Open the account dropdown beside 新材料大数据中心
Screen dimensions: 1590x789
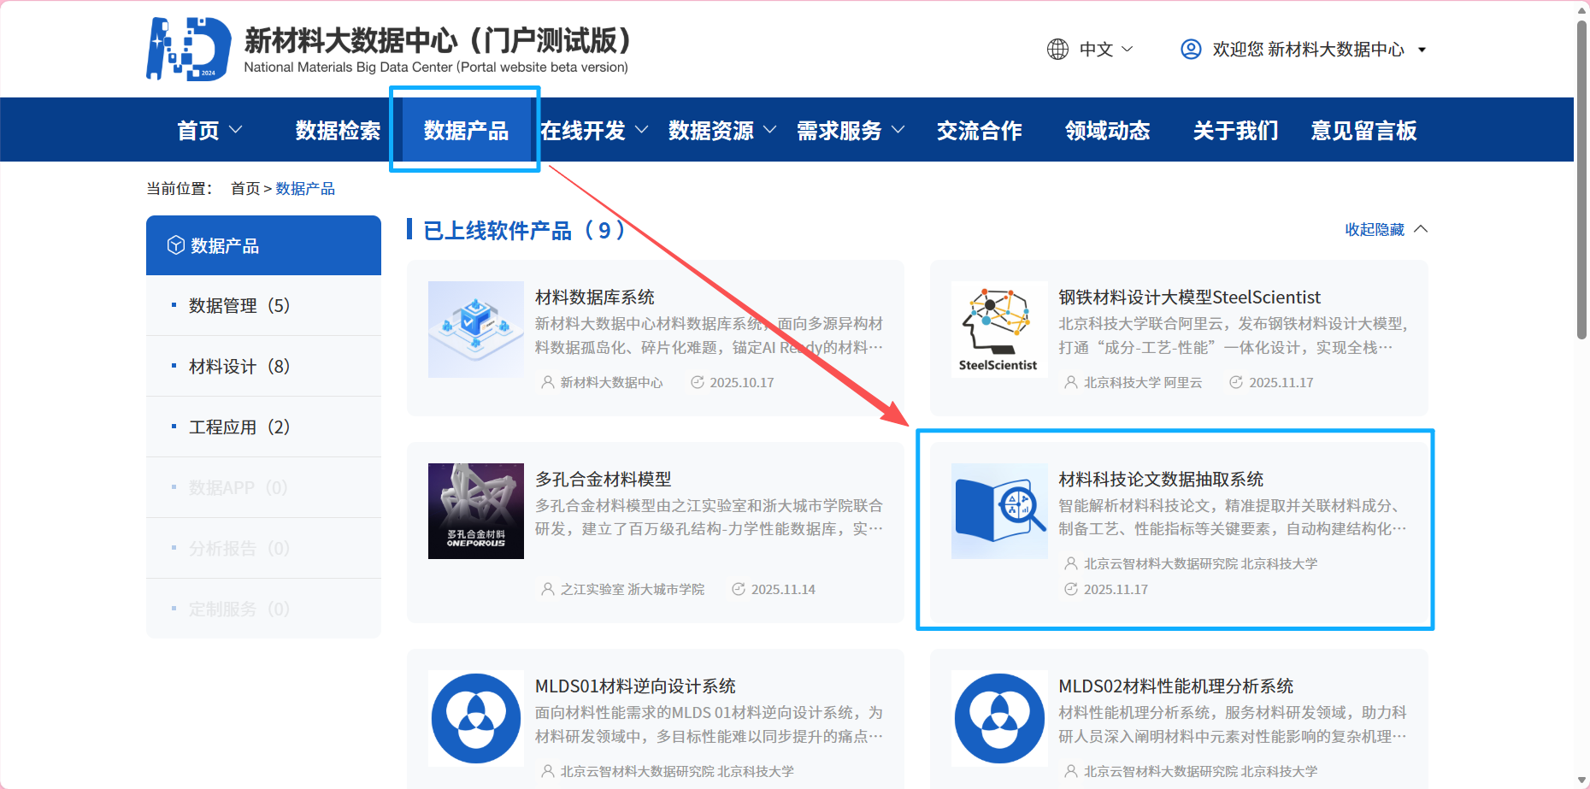pyautogui.click(x=1422, y=50)
